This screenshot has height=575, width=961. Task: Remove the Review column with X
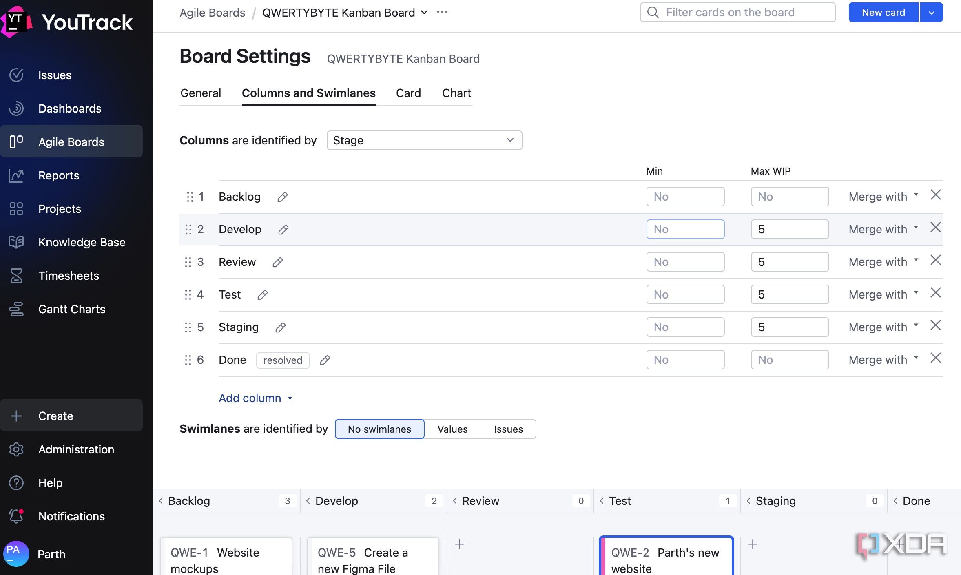[936, 260]
